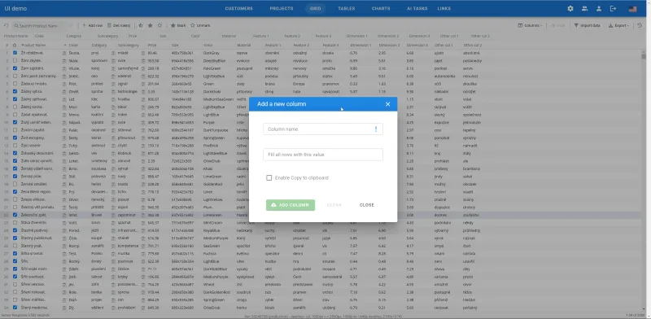The width and height of the screenshot is (651, 319).
Task: Uncheck the row 28 checkbox
Action: (x=15, y=261)
